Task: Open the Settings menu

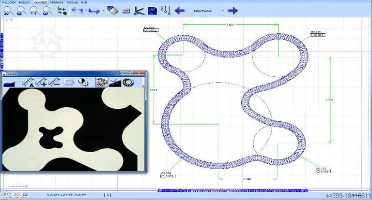Action: pyautogui.click(x=72, y=2)
